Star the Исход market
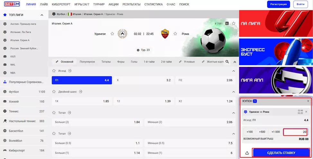313x159 pixels. tap(54, 71)
